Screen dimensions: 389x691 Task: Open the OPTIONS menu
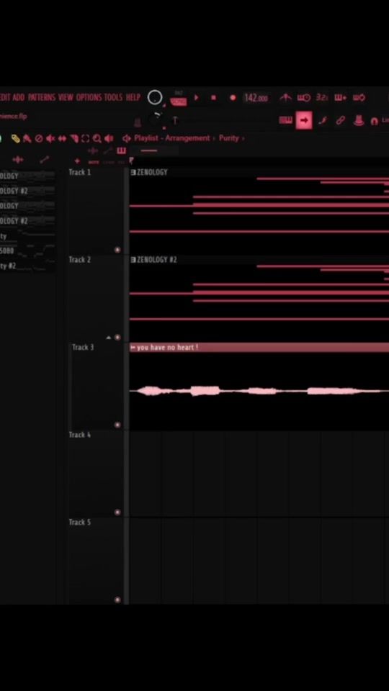[89, 97]
